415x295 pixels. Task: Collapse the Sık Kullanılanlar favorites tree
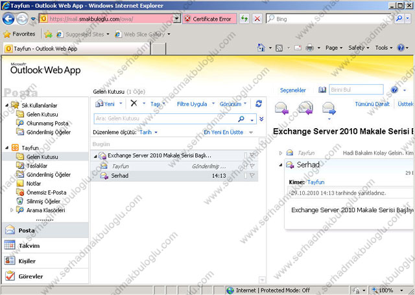(7, 105)
